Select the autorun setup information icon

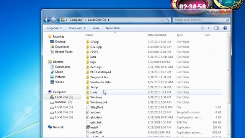click(x=88, y=112)
